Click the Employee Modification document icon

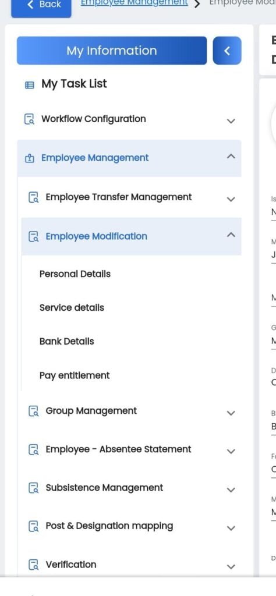coord(34,237)
